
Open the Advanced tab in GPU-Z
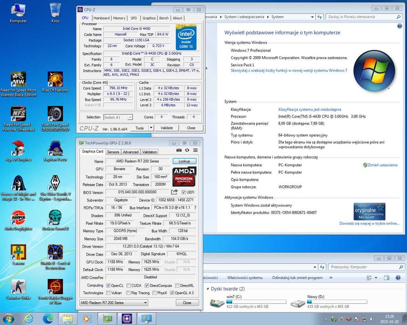click(131, 152)
